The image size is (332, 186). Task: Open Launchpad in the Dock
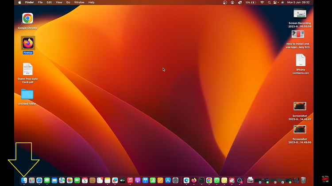point(32,180)
